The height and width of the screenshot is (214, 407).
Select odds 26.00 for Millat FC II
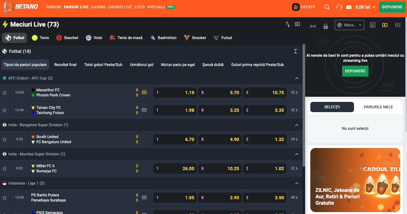(175, 169)
